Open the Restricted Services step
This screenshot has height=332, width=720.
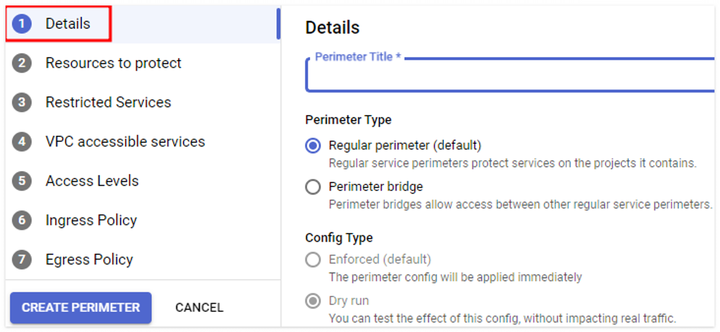click(108, 102)
